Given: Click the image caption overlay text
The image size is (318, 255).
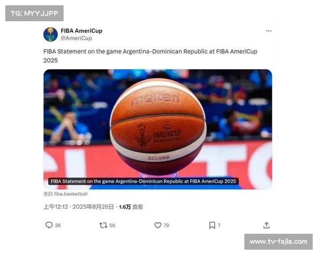Looking at the screenshot, I should (x=144, y=181).
